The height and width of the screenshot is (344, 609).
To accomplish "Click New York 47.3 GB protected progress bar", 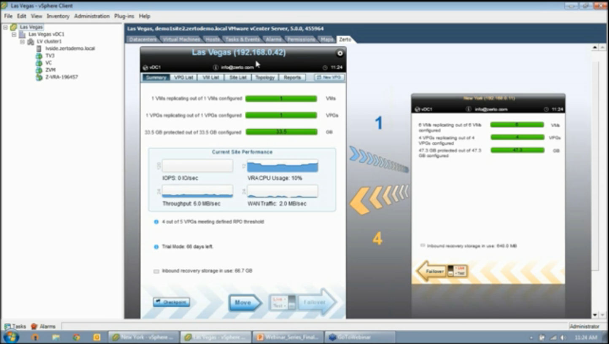I will tap(517, 150).
